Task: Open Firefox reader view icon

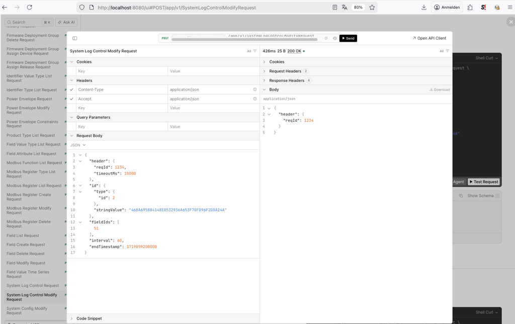Action: coord(334,7)
